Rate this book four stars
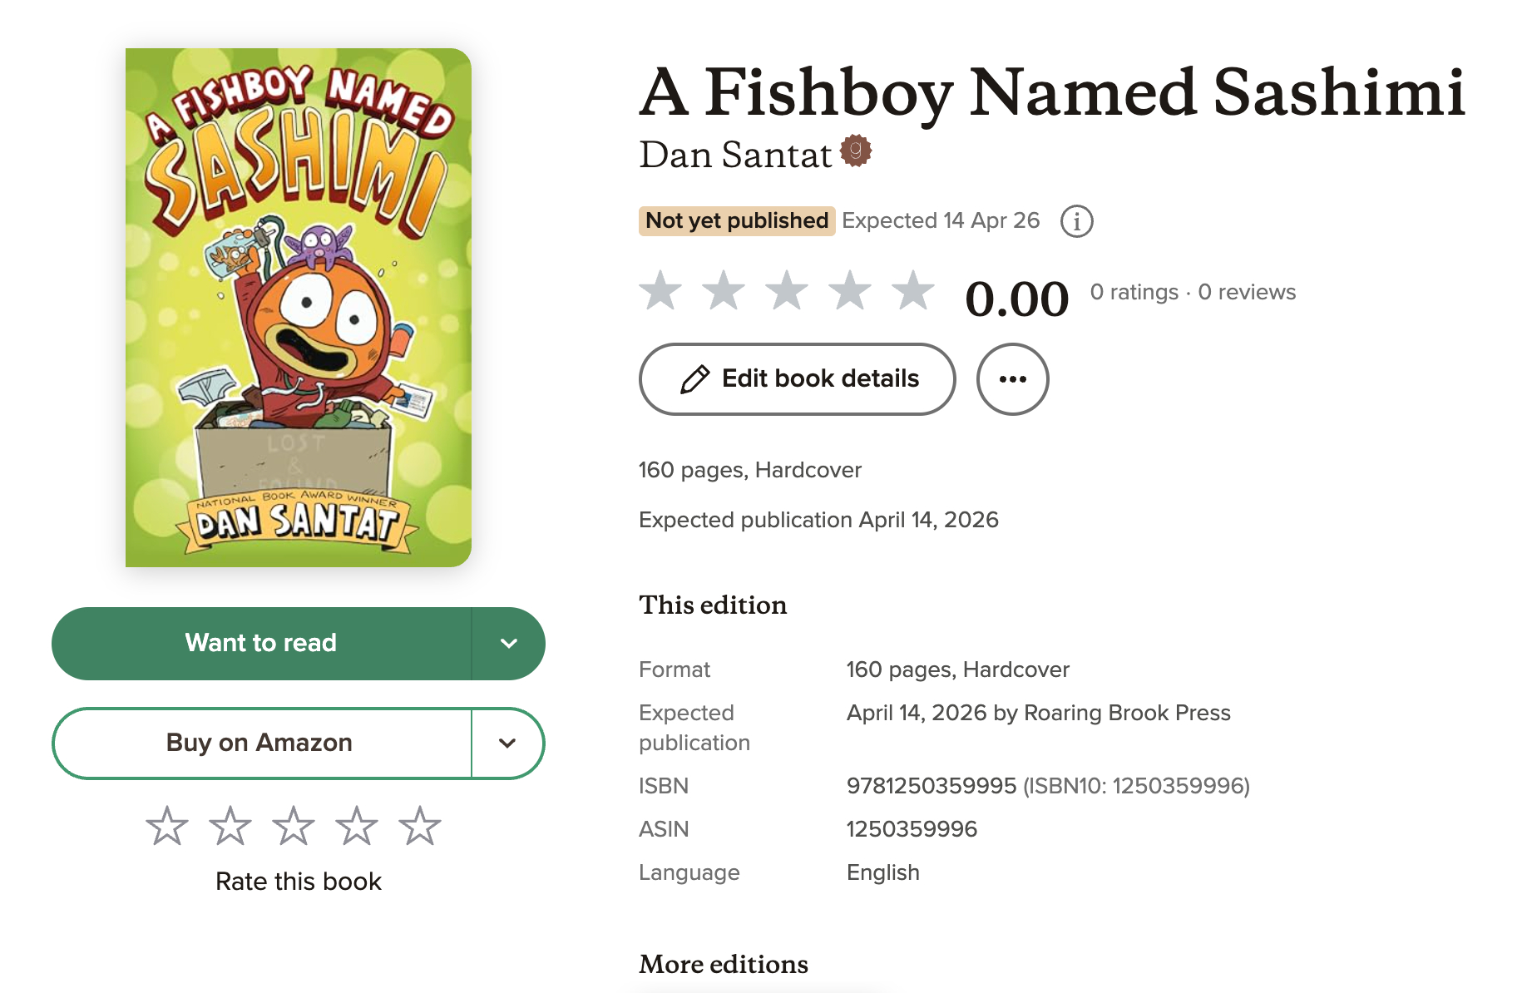This screenshot has height=993, width=1527. click(357, 826)
